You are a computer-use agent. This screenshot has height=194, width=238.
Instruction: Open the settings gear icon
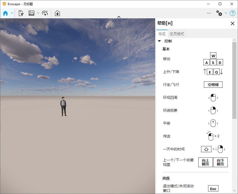coord(219,13)
